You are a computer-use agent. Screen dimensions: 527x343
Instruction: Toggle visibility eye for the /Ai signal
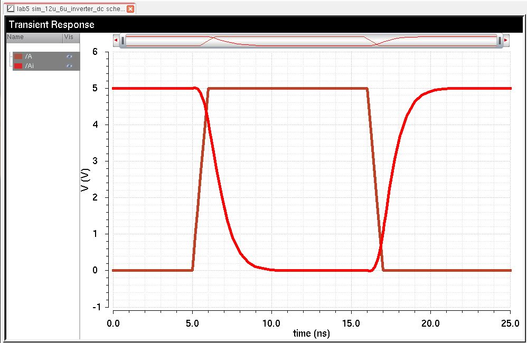tap(69, 65)
